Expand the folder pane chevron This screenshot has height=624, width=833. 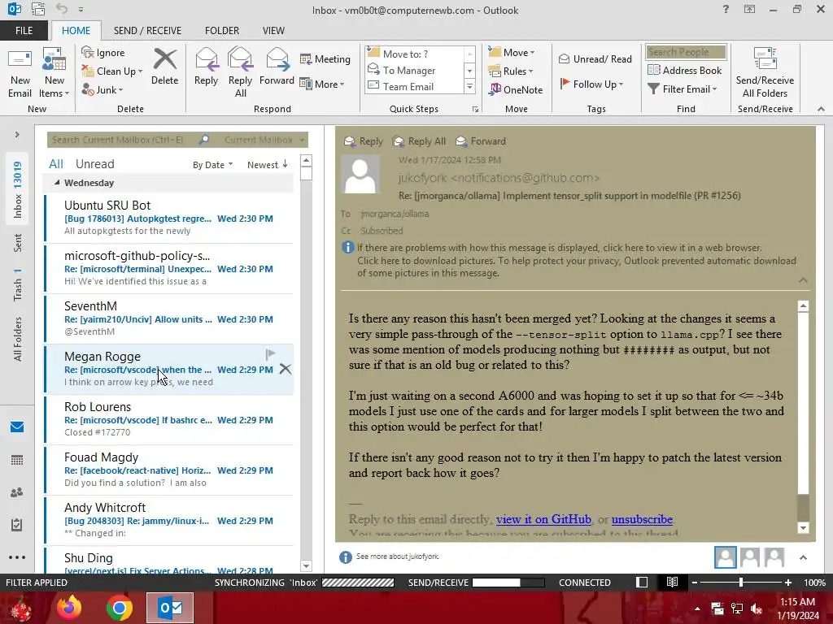pyautogui.click(x=17, y=135)
